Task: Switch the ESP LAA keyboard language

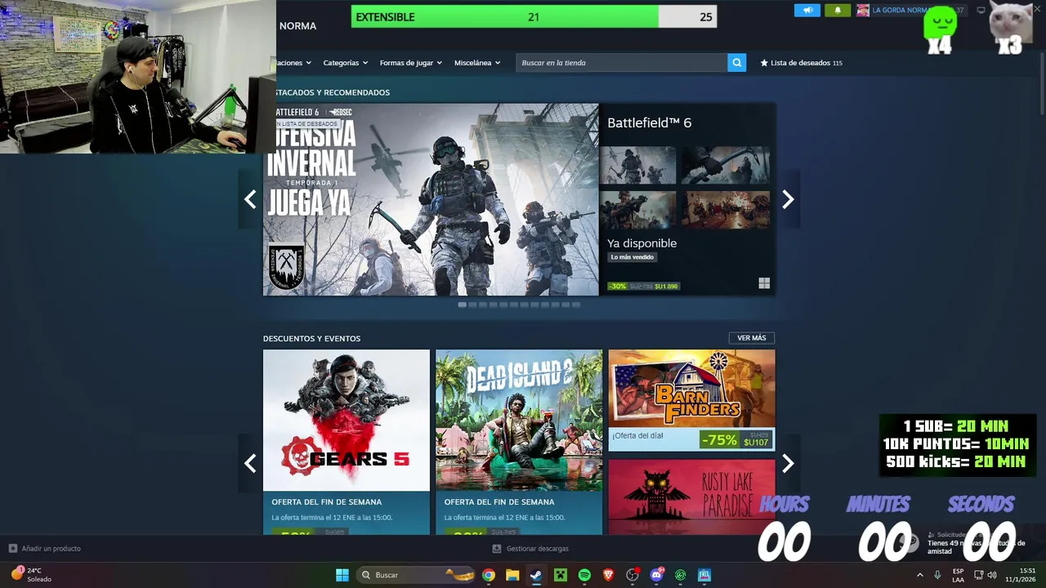Action: [x=958, y=575]
